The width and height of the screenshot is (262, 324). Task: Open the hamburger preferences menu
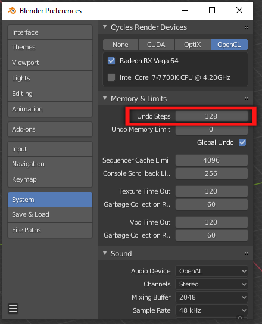tap(13, 309)
